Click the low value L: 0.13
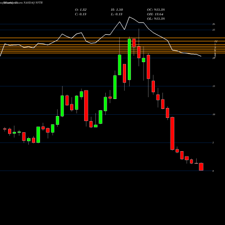 (x=117, y=14)
